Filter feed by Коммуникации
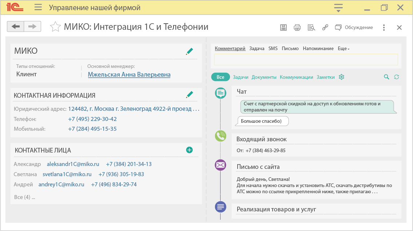This screenshot has height=231, width=413. click(296, 77)
